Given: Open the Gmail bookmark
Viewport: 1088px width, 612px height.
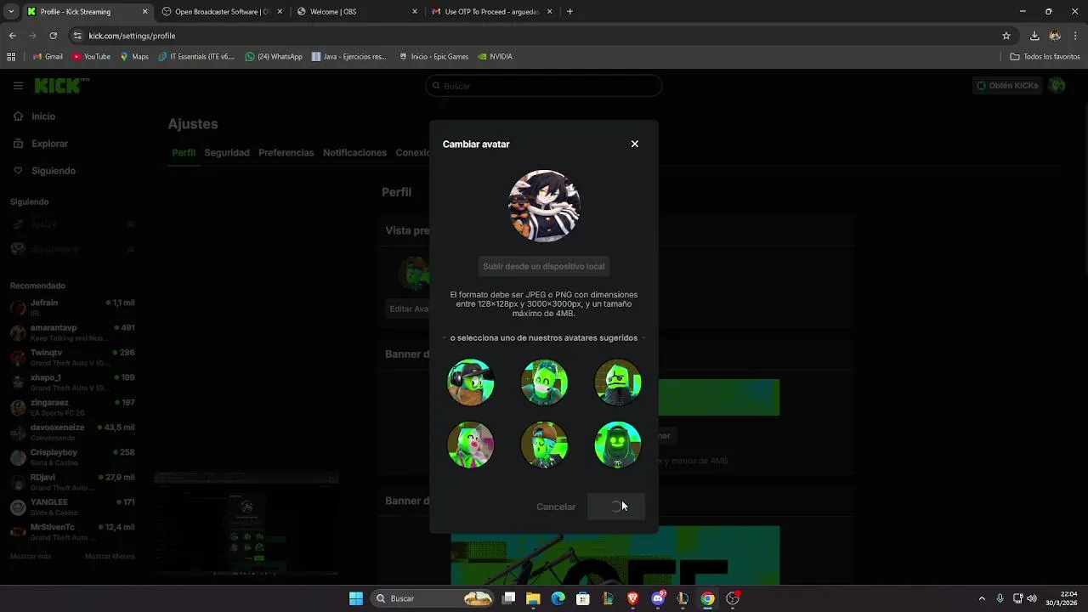Looking at the screenshot, I should [48, 57].
